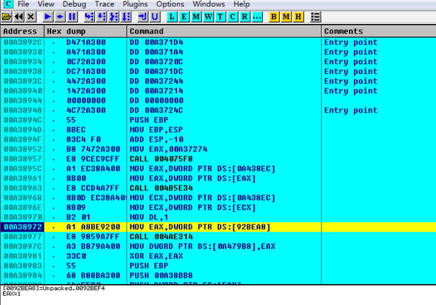The height and width of the screenshot is (305, 436).
Task: Open the Options menu
Action: point(170,4)
